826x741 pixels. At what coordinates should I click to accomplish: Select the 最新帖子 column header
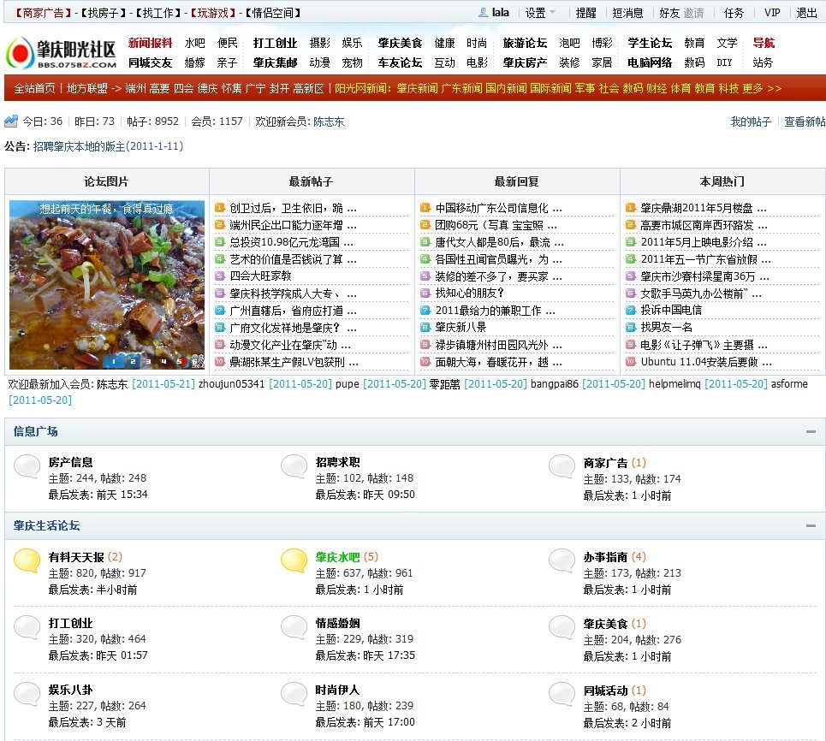point(311,181)
